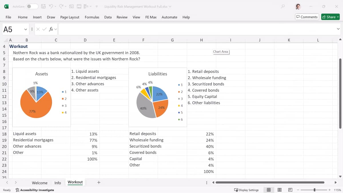Open the Page Layout tab
The image size is (343, 193).
click(70, 17)
